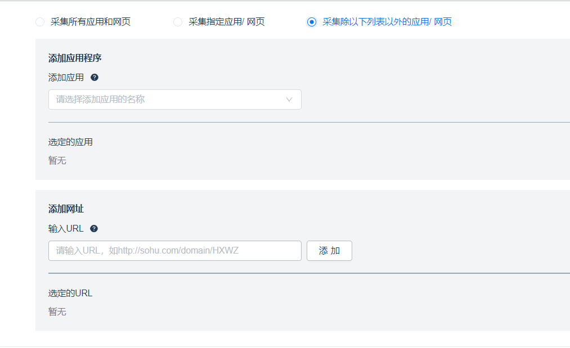This screenshot has width=570, height=348.
Task: Click the 输入URL field label
Action: (66, 229)
